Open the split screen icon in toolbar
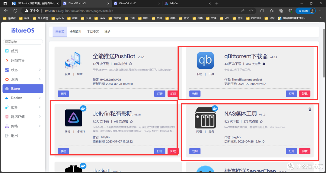 [262, 11]
